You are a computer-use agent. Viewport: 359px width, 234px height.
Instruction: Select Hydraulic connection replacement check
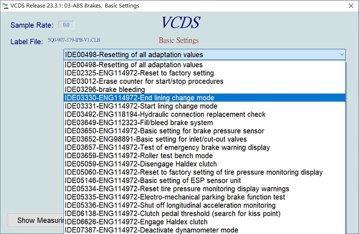click(x=204, y=114)
